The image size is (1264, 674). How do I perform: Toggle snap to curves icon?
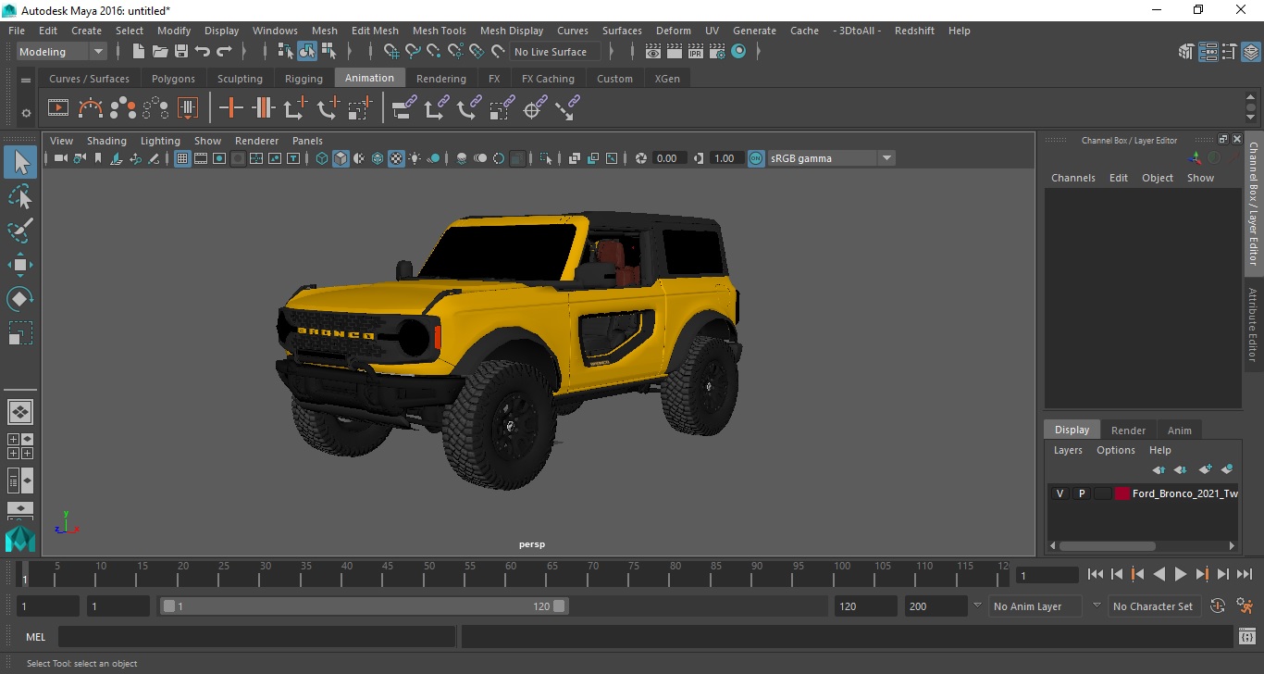413,52
